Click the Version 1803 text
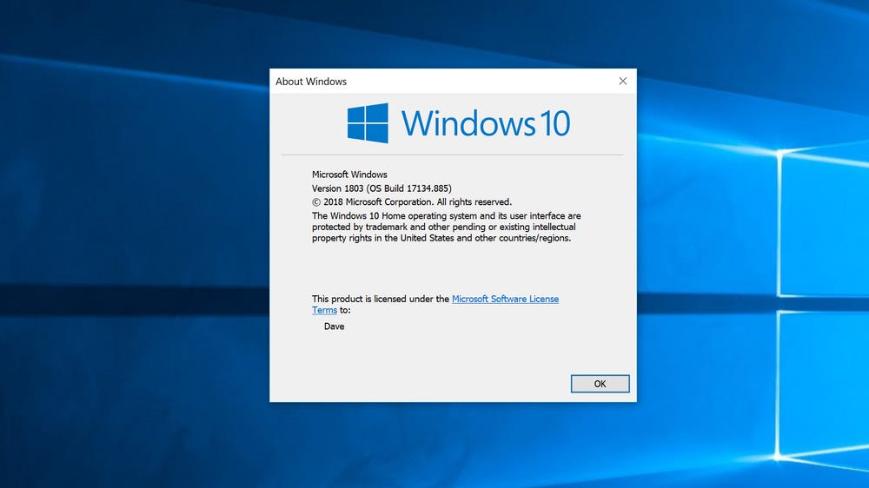 337,188
